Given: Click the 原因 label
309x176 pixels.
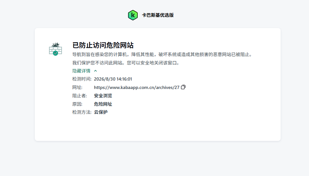Looking at the screenshot, I should click(x=77, y=104).
